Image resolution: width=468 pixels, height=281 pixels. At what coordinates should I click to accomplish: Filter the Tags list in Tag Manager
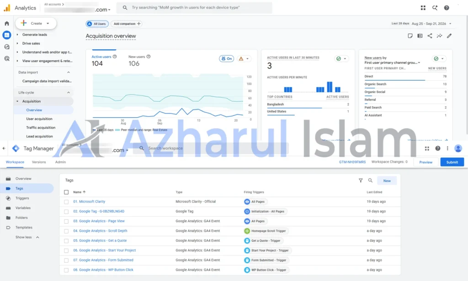coord(361,181)
